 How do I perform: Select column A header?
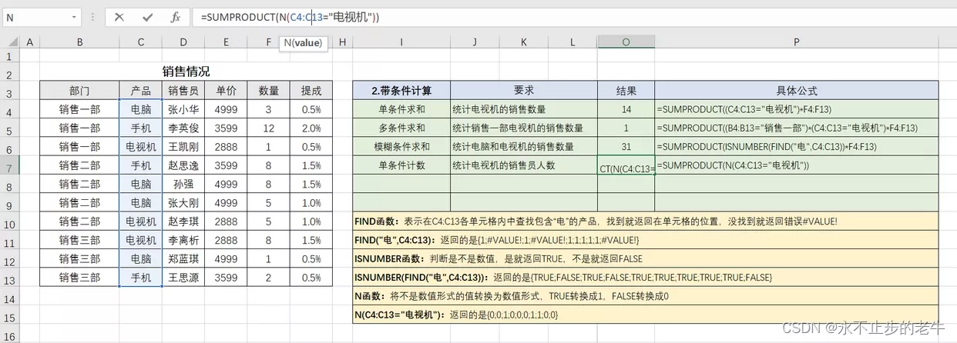click(29, 42)
